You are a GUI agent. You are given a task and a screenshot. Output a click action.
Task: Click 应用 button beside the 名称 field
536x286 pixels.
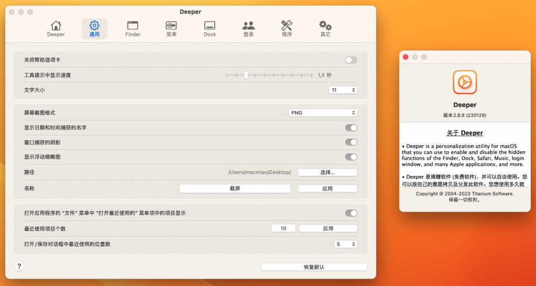click(328, 189)
